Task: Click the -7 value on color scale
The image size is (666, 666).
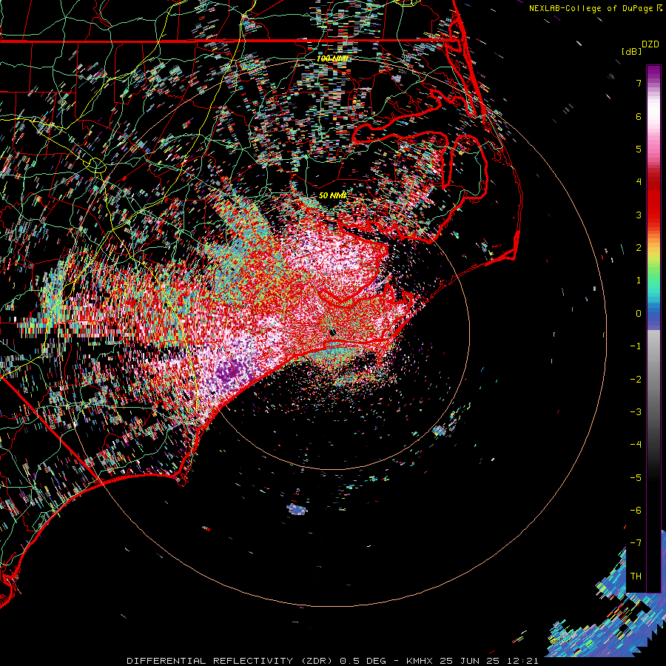Action: pyautogui.click(x=636, y=543)
